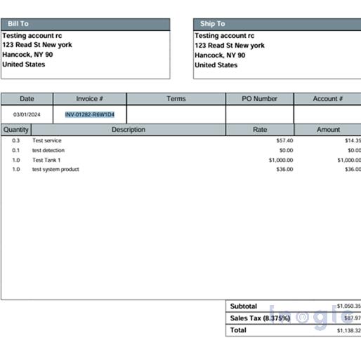Screen dimensions: 361x338
Task: Click the Test Tank 1 line item
Action: pyautogui.click(x=46, y=160)
